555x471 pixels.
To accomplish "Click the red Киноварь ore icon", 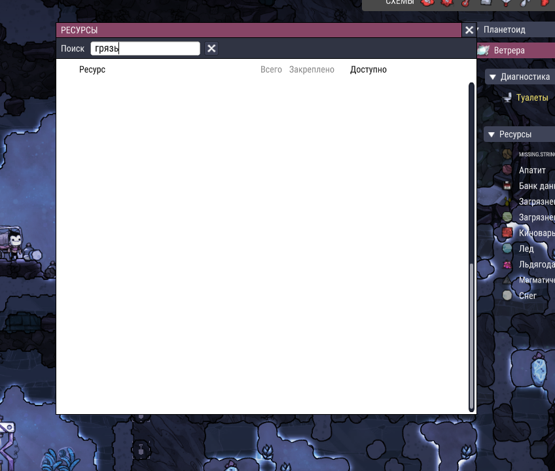I will (507, 232).
